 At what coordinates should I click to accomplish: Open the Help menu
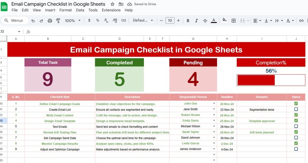[129, 10]
